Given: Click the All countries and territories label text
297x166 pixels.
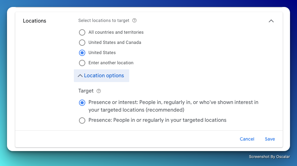Looking at the screenshot, I should click(x=116, y=32).
